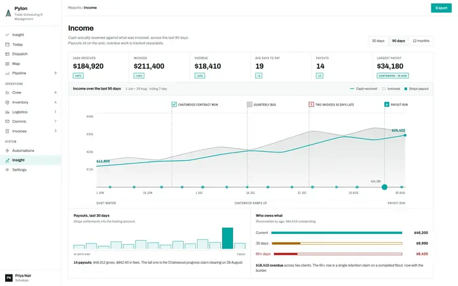458x286 pixels.
Task: Open the Map view
Action: tap(31, 64)
